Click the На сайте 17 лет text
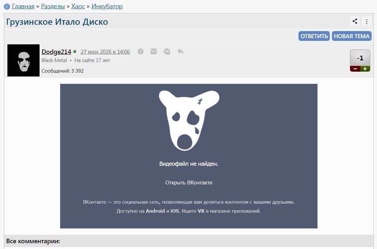 click(x=92, y=60)
